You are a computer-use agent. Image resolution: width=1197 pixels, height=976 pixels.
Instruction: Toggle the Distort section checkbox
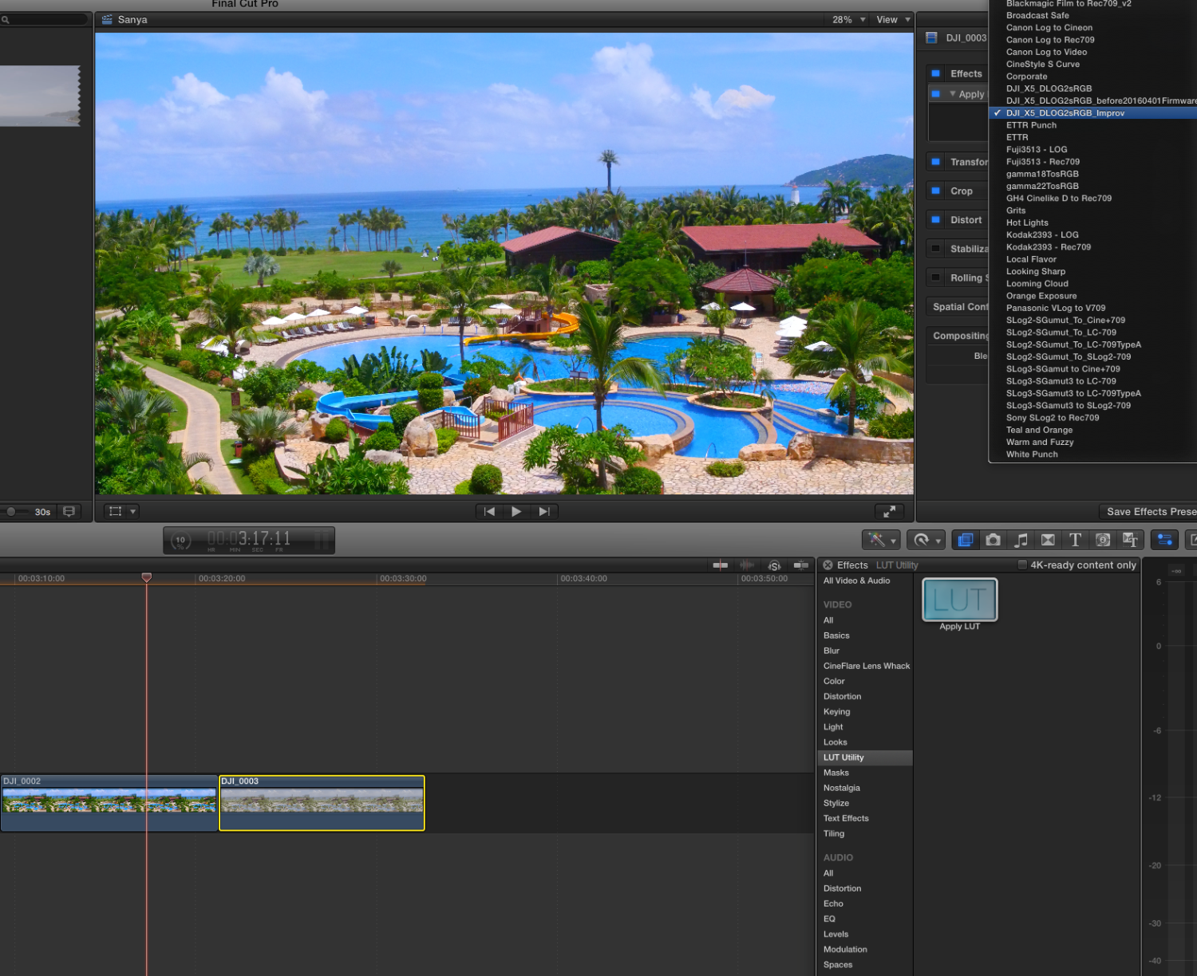pos(936,220)
